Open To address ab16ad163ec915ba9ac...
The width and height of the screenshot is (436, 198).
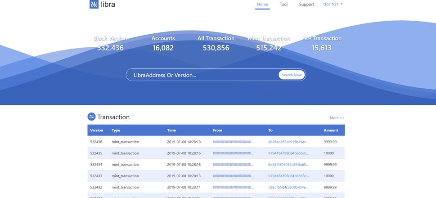tap(288, 142)
